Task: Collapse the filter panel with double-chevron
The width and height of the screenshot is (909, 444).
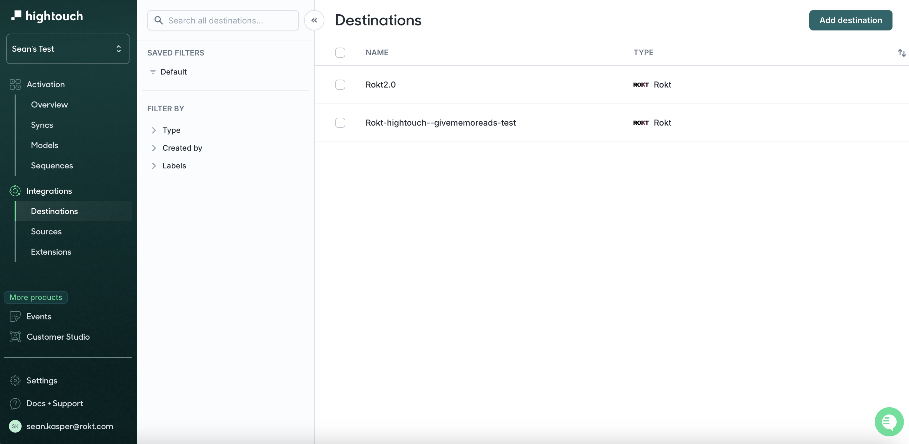Action: click(x=314, y=20)
